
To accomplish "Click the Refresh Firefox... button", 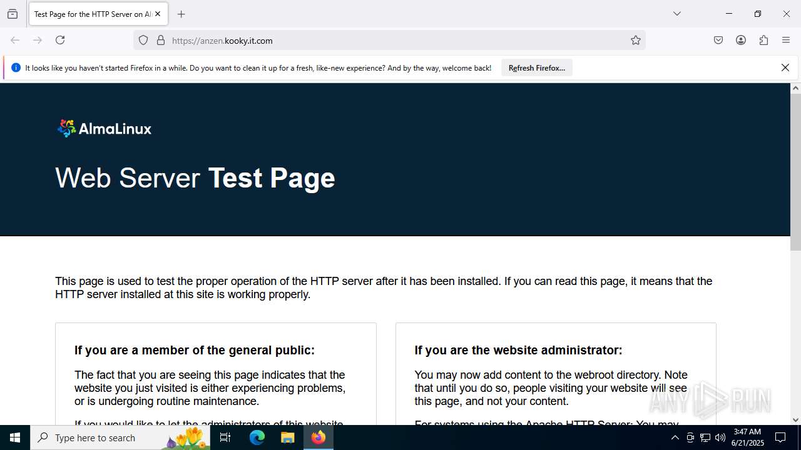I will (x=537, y=67).
